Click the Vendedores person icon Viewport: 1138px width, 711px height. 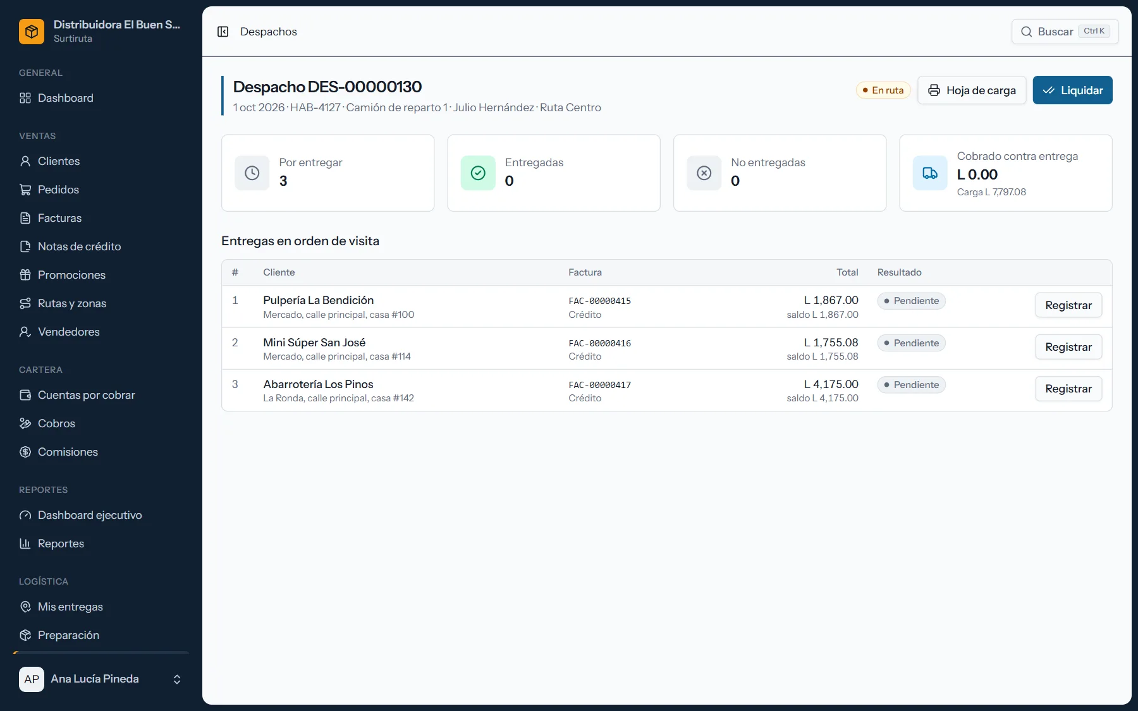pos(25,332)
